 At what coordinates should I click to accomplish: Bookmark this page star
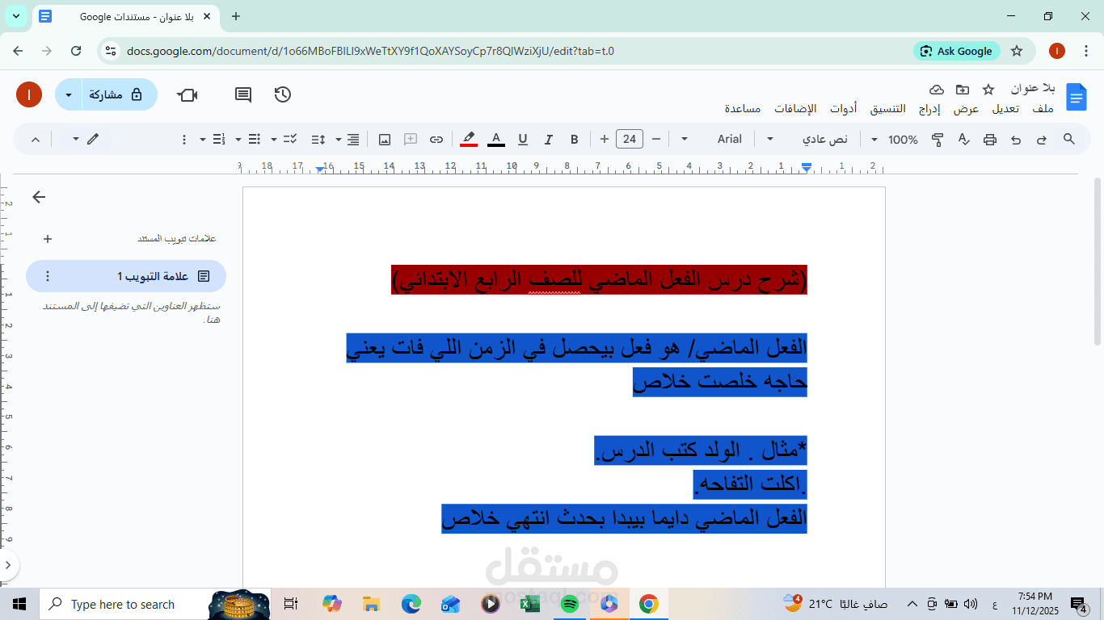(1017, 51)
